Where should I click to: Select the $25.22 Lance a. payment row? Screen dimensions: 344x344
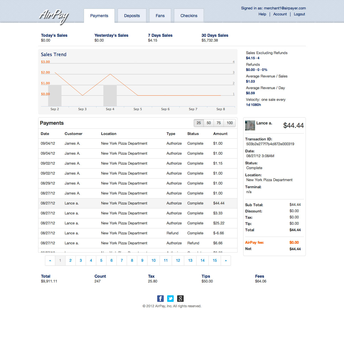[x=138, y=223]
